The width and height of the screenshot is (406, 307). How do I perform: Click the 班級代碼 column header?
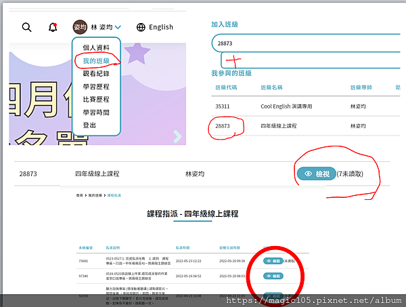coord(226,87)
